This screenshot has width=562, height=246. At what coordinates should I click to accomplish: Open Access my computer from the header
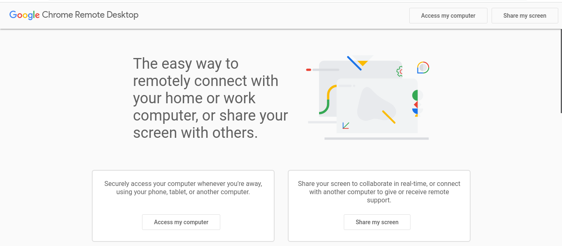tap(448, 16)
